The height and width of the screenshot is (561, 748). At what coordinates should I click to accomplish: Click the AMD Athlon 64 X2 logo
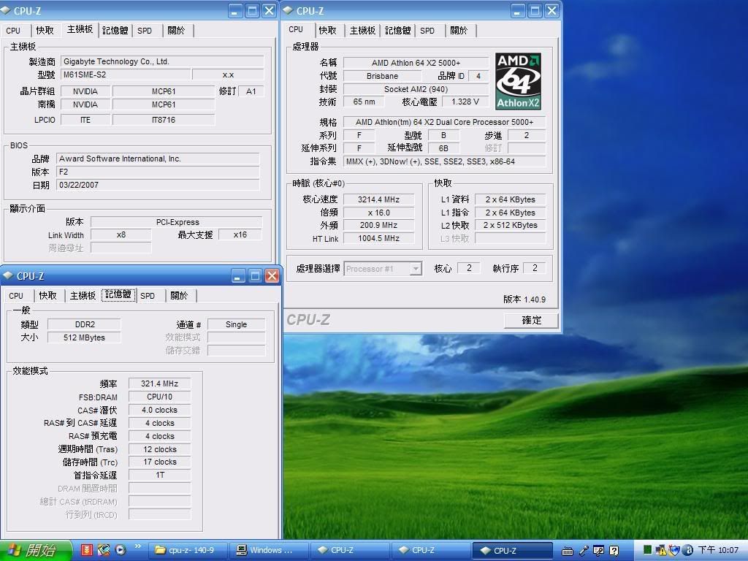click(518, 82)
